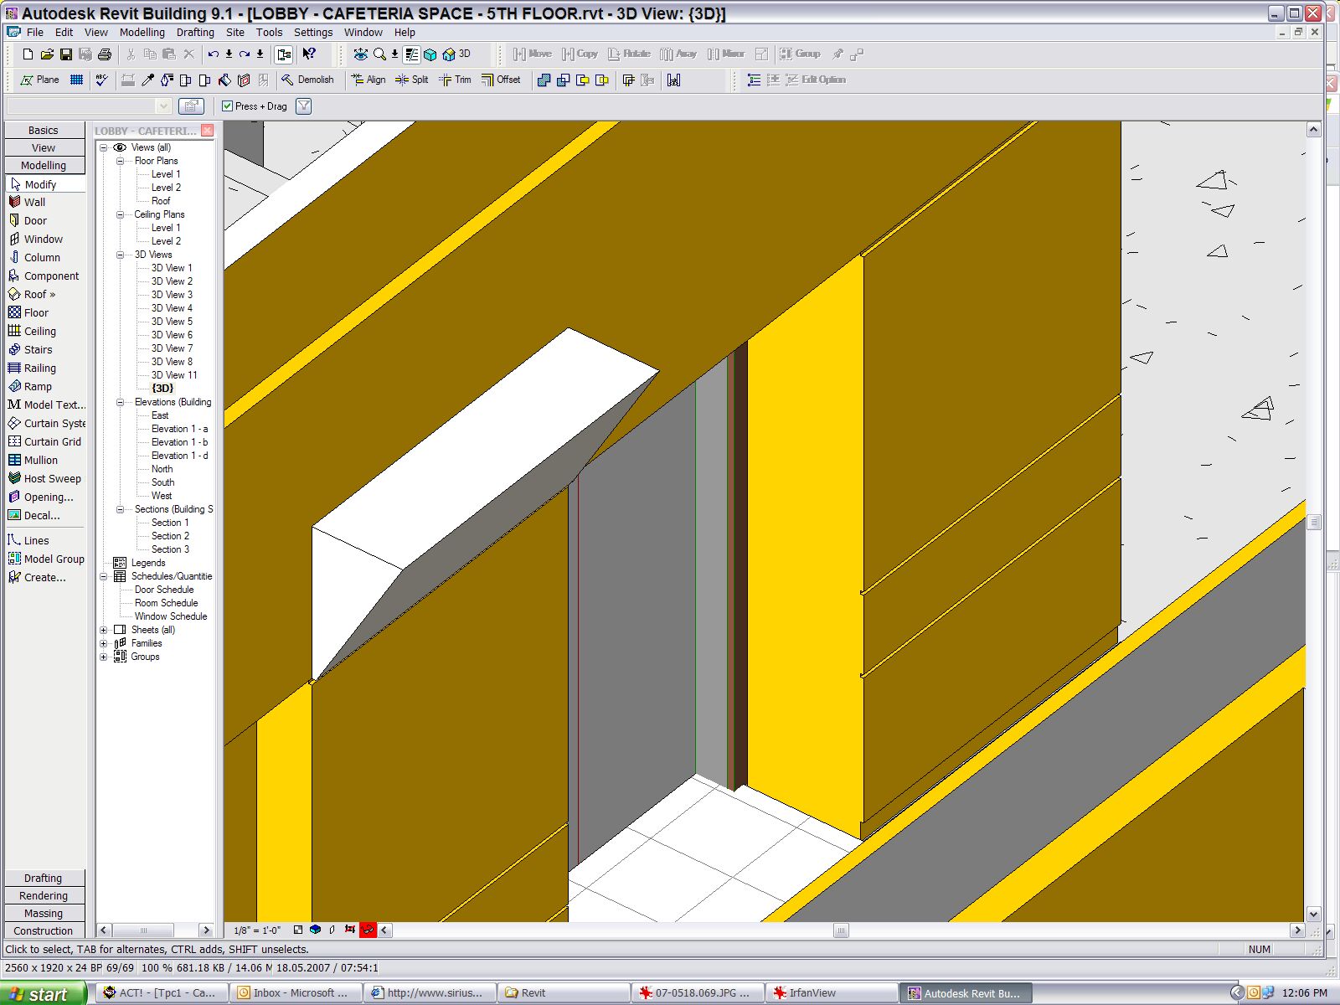This screenshot has width=1340, height=1005.
Task: Click the Print icon in the toolbar
Action: 105,54
